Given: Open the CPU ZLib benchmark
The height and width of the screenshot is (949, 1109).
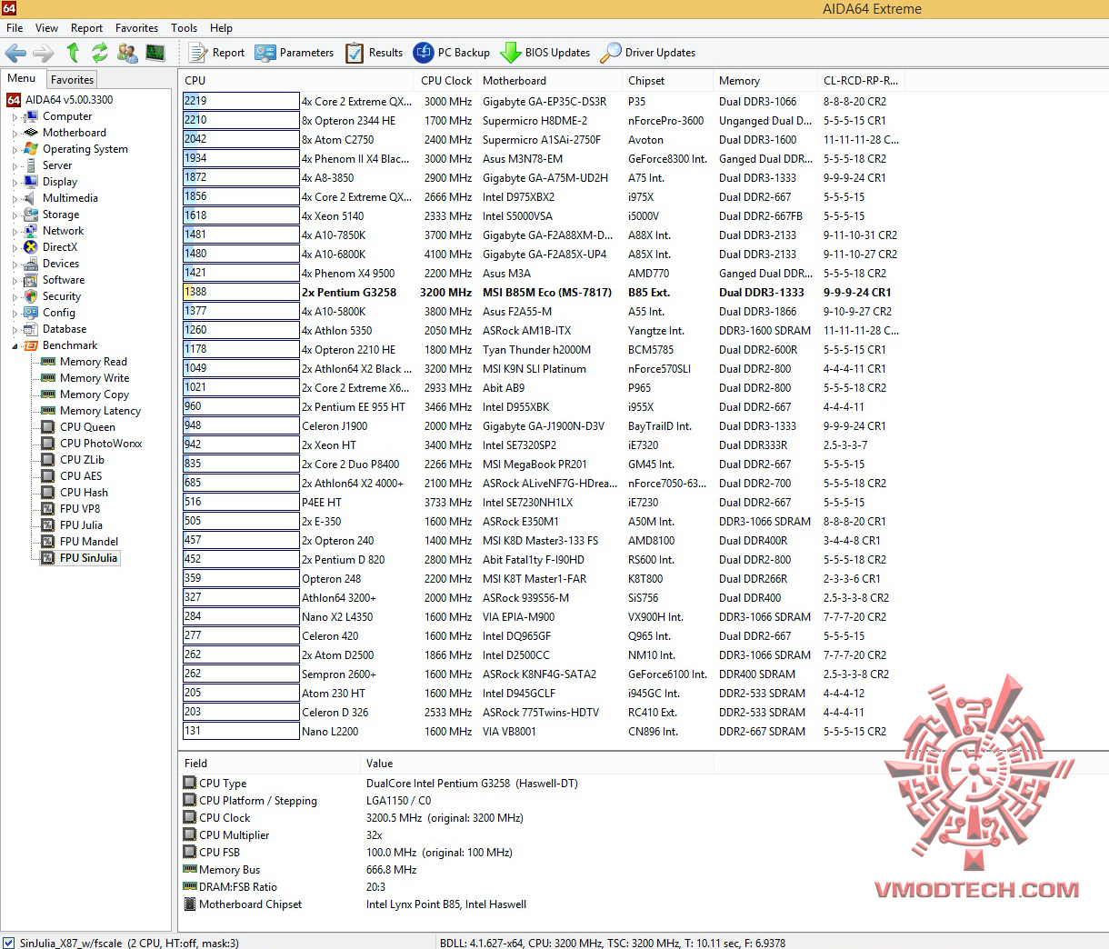Looking at the screenshot, I should point(74,460).
